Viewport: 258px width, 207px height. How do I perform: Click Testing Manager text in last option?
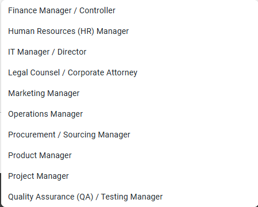[132, 197]
